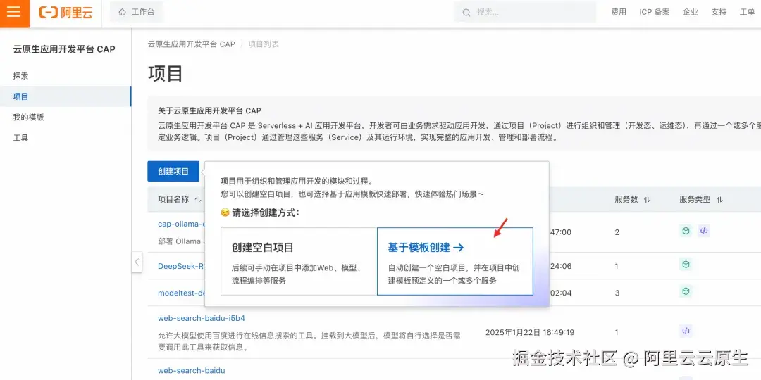Viewport: 761px width, 380px height.
Task: Choose the 基于模板创建 card
Action: tap(455, 261)
